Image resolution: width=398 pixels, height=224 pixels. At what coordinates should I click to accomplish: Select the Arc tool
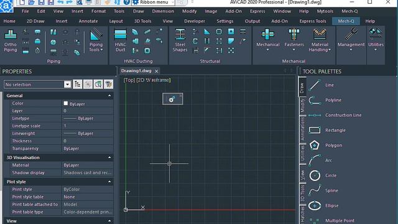[320, 161]
